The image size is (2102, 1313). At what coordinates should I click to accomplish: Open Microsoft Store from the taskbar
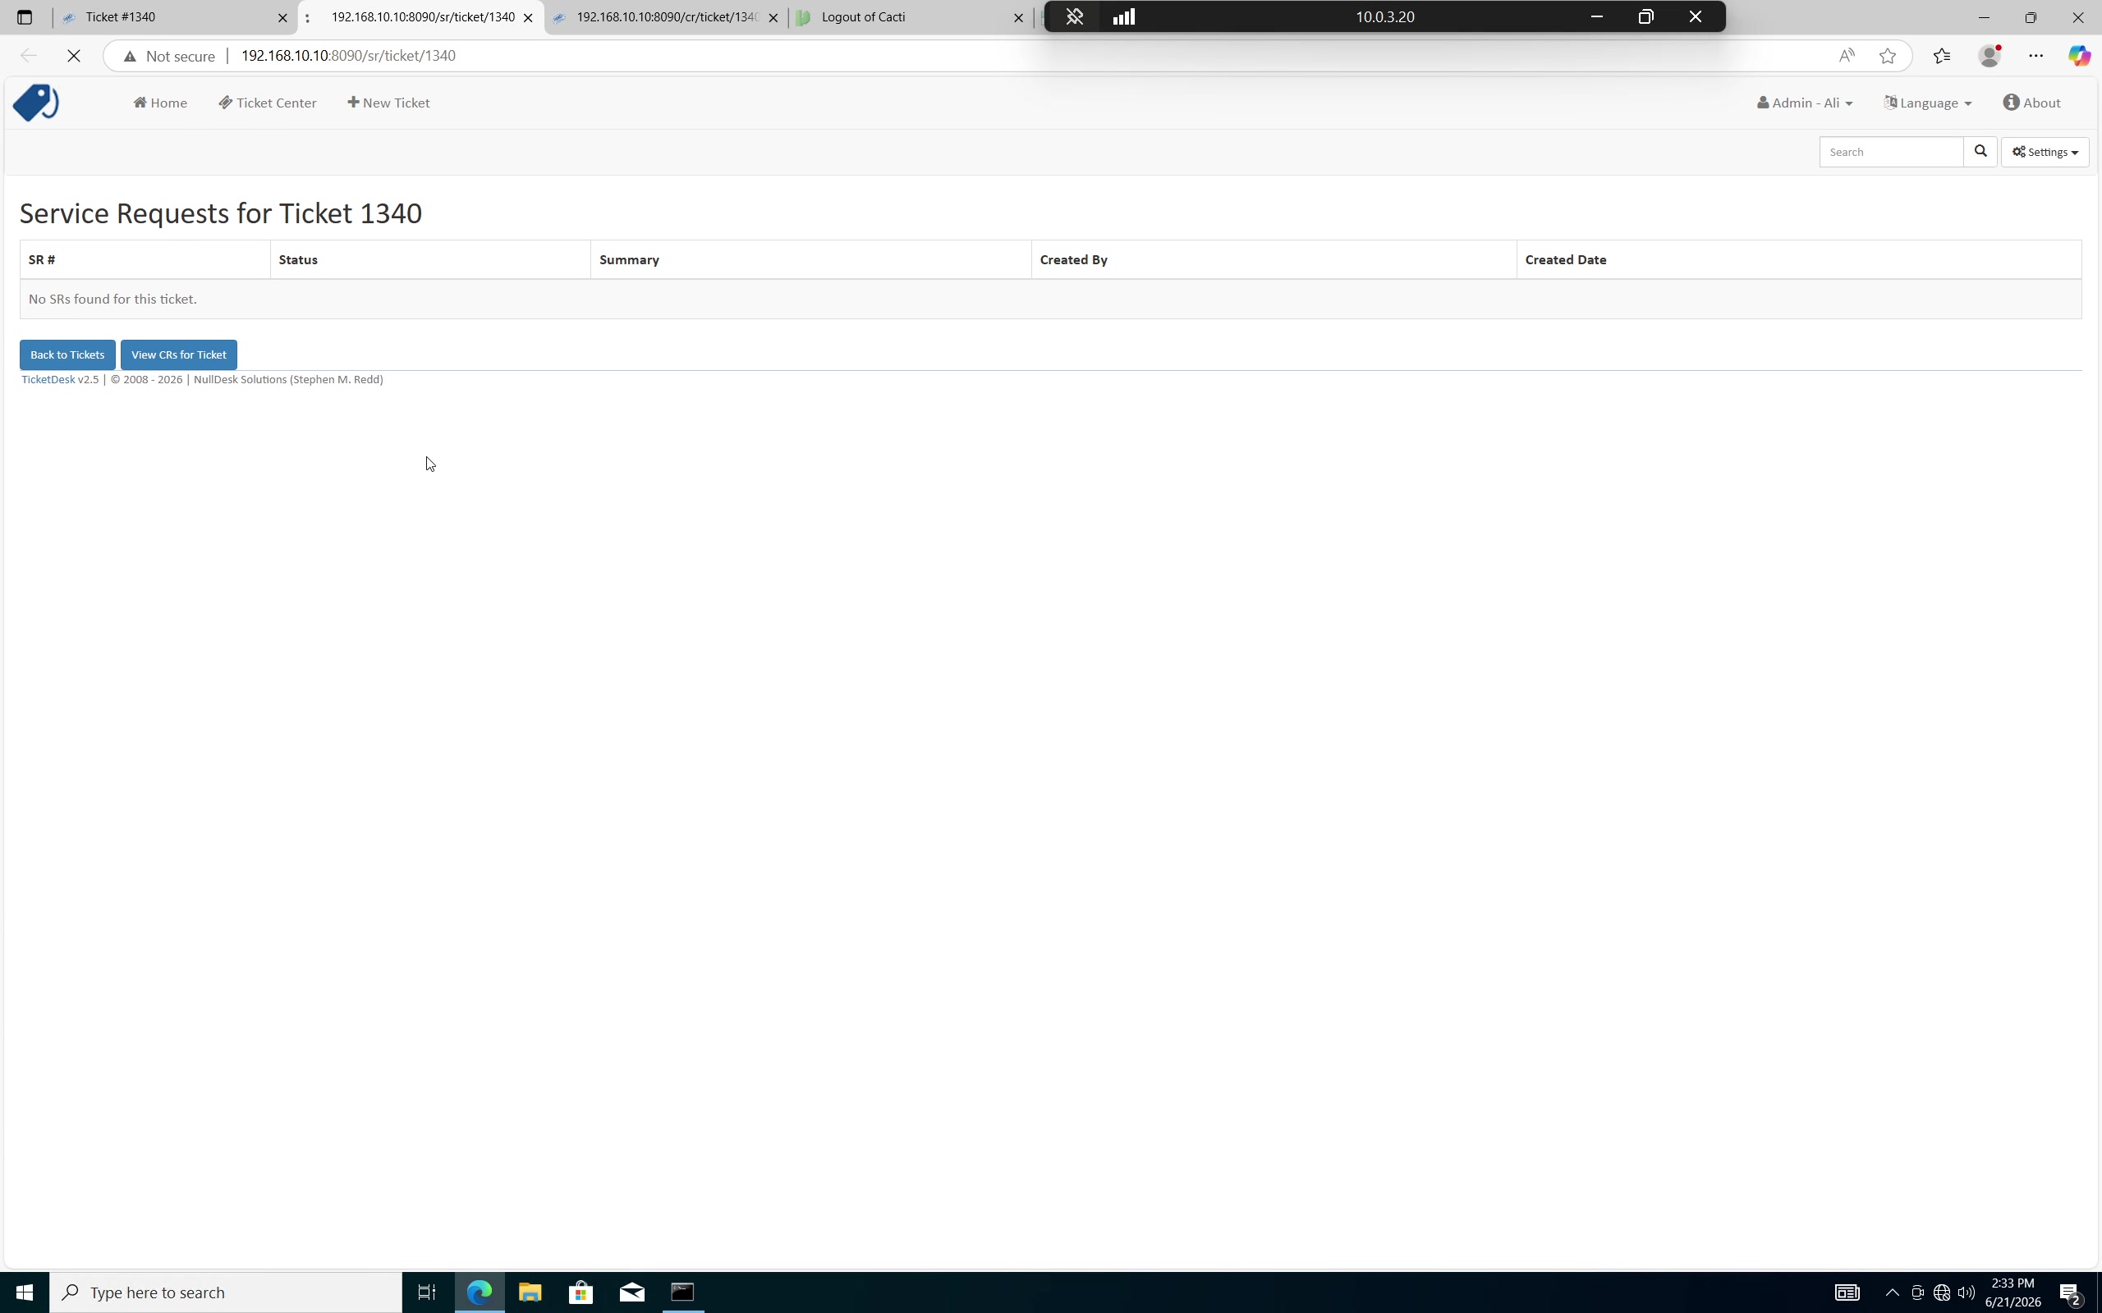pos(581,1292)
